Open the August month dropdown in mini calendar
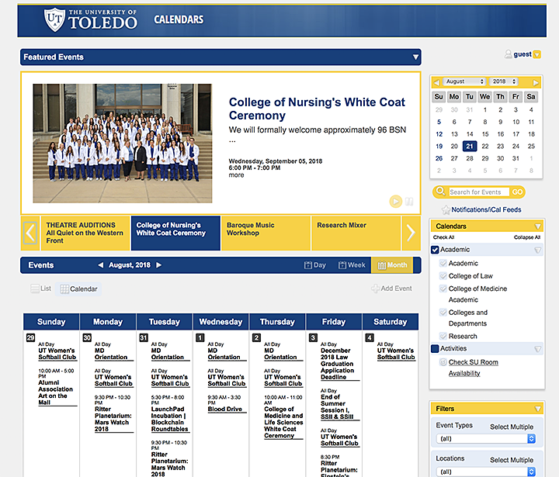 464,81
